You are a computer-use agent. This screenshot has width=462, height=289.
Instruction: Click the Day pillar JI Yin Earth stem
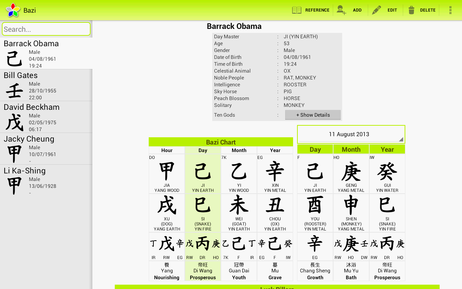pos(203,174)
